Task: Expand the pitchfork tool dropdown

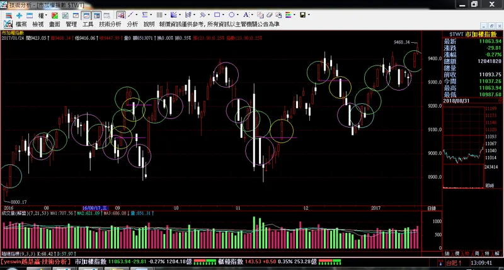Action: 194,14
